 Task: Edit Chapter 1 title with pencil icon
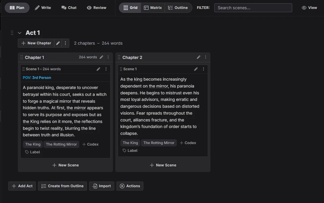(101, 57)
